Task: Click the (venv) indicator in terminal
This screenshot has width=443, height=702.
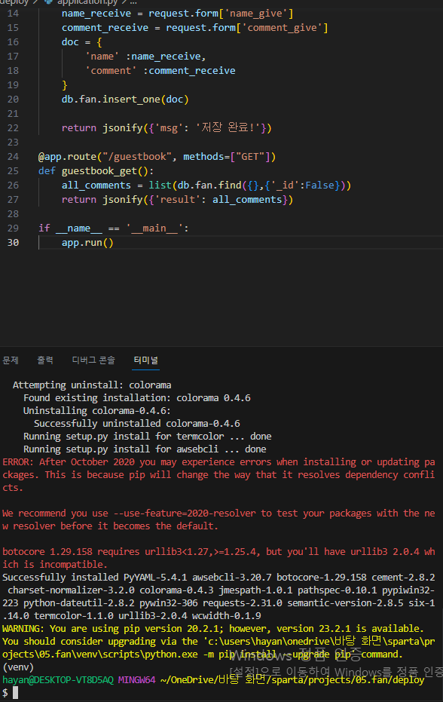Action: 18,667
